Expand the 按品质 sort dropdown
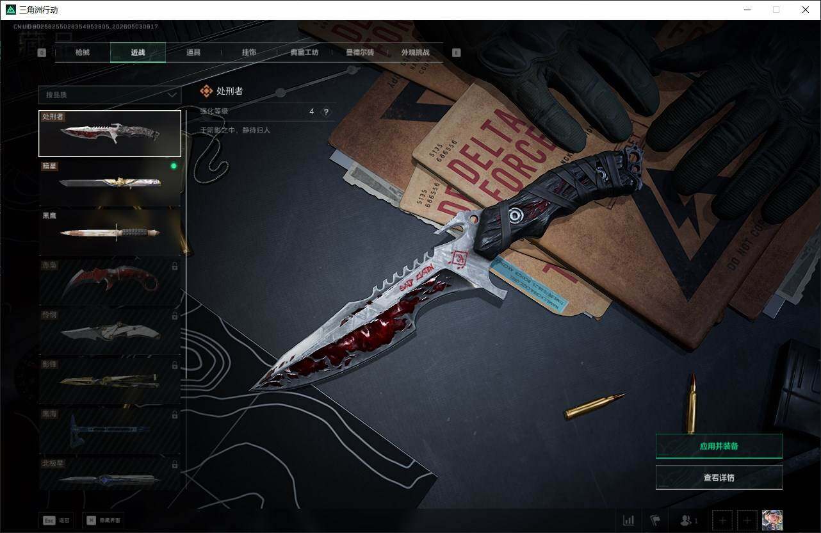This screenshot has width=821, height=533. 110,95
